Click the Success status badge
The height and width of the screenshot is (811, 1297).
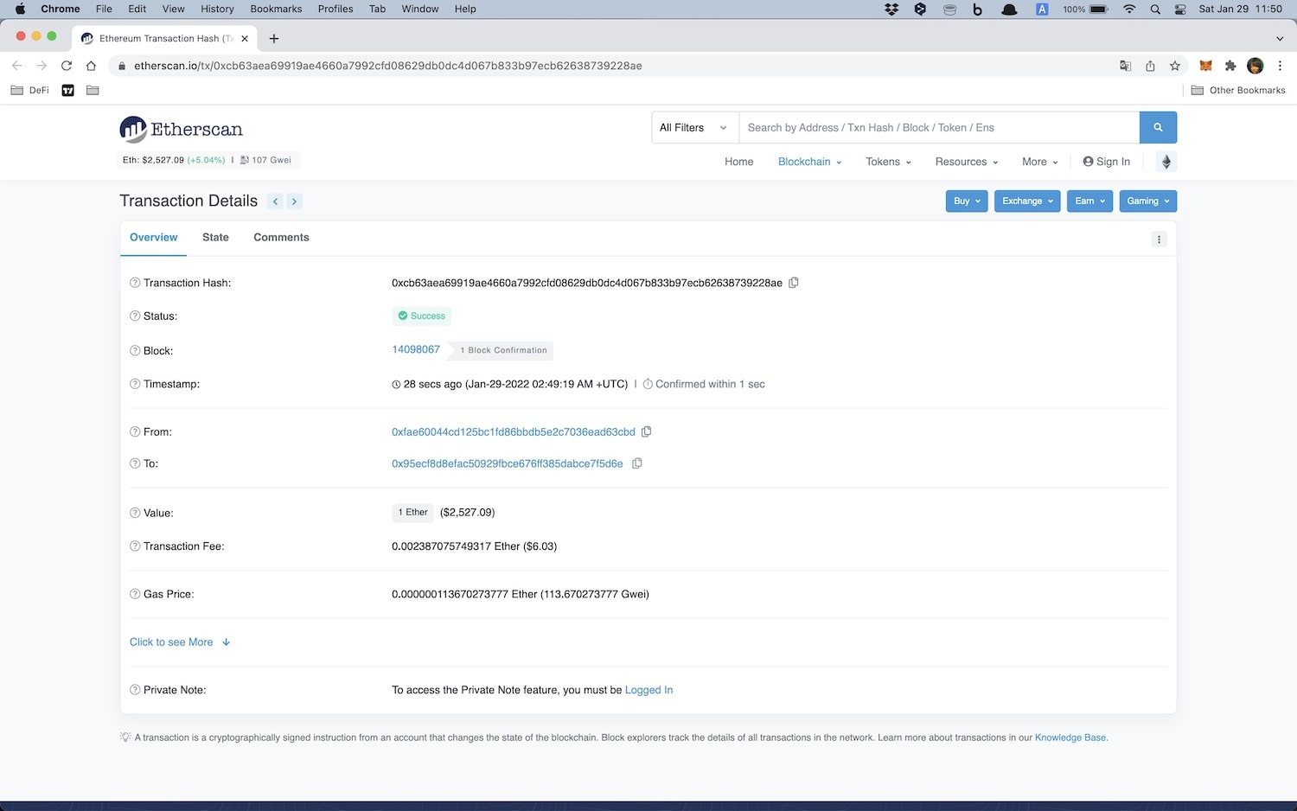[422, 316]
